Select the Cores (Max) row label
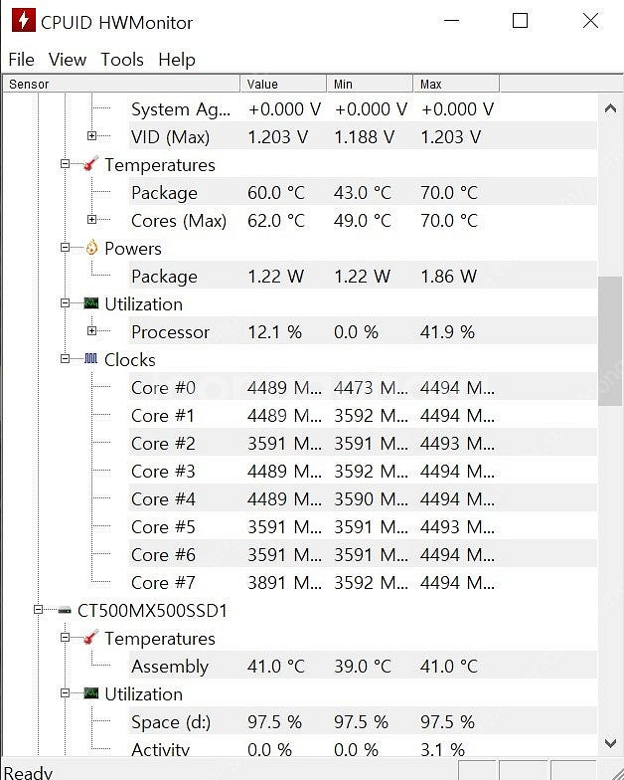The width and height of the screenshot is (624, 780). click(x=179, y=221)
